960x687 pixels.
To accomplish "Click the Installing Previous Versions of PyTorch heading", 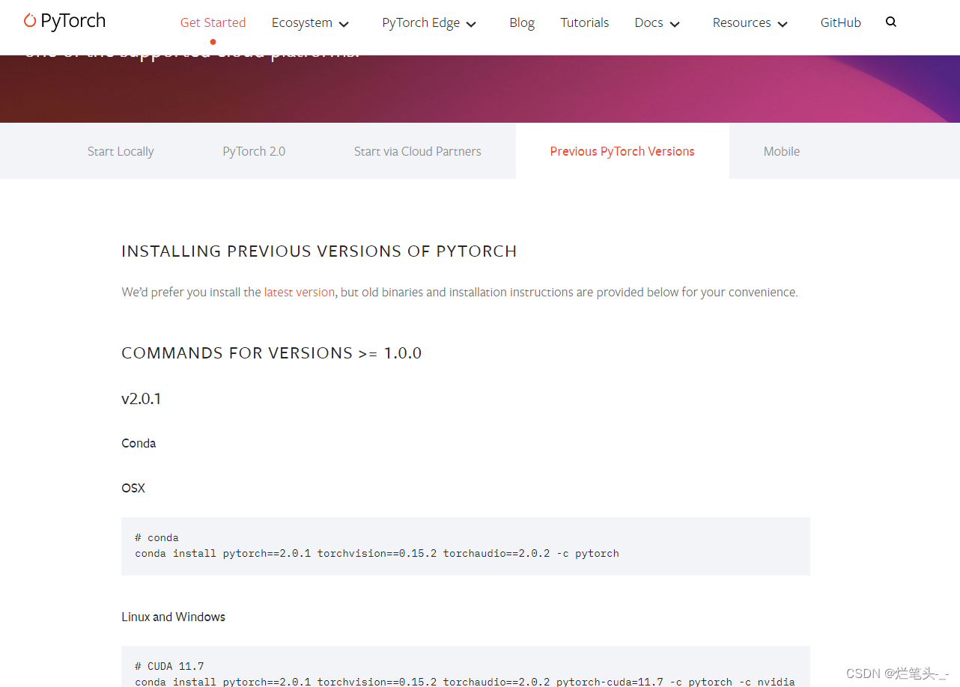I will pos(319,251).
